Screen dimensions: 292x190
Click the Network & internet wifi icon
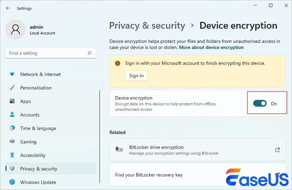(12, 74)
